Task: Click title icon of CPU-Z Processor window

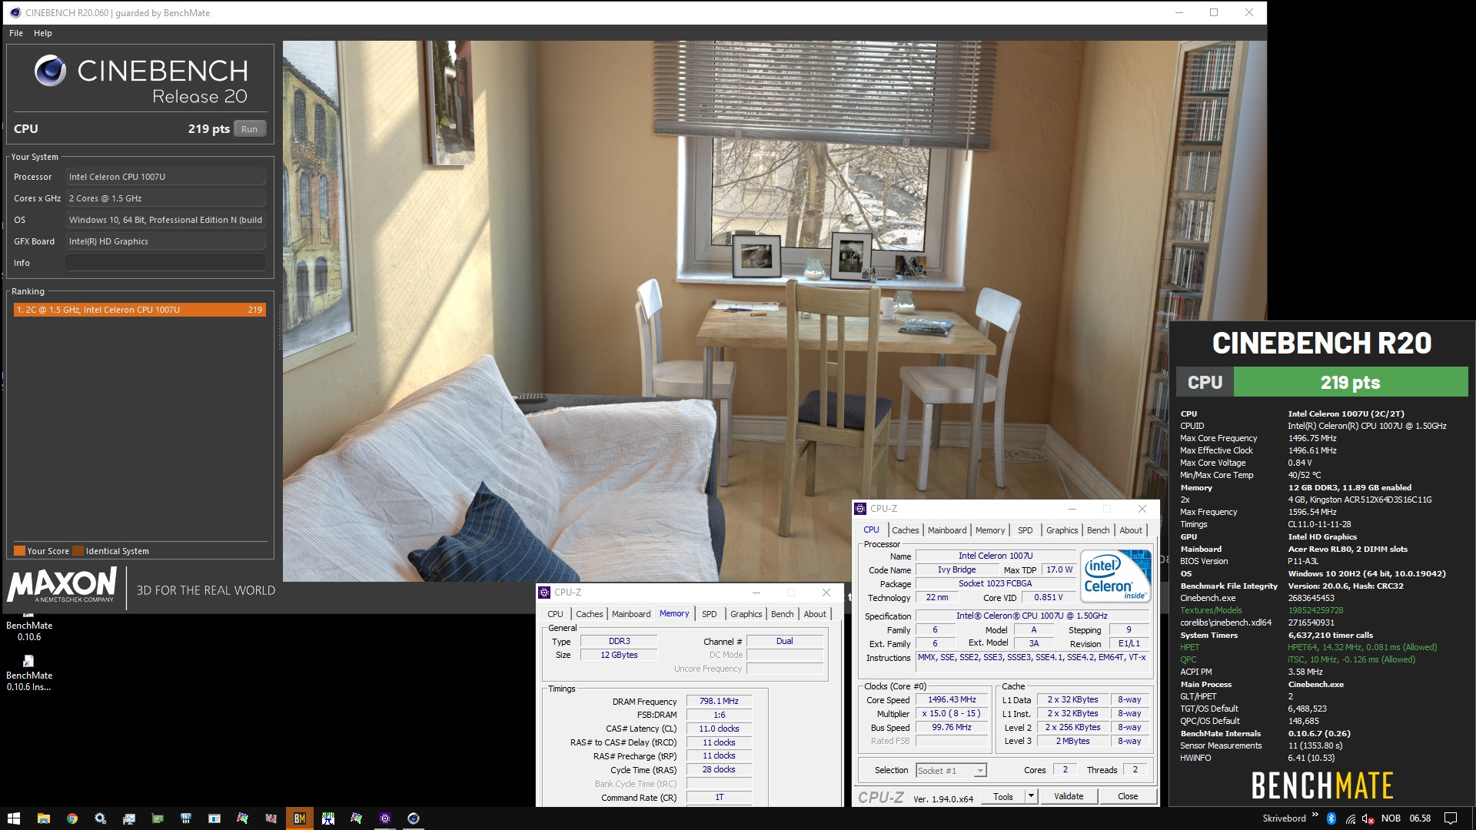Action: (860, 509)
